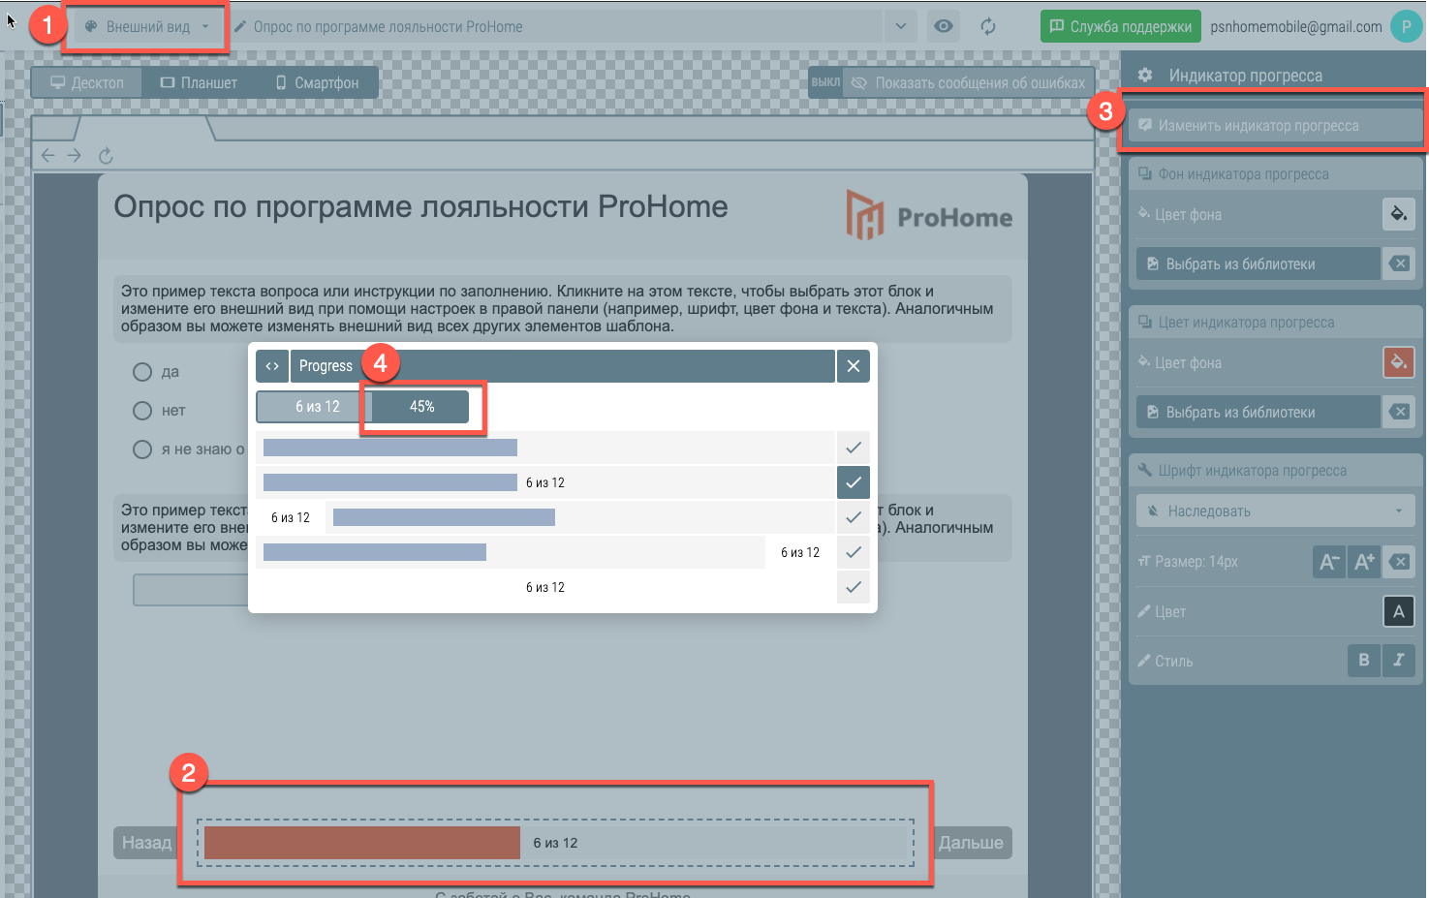Viewport: 1429px width, 898px height.
Task: Toggle the ВЫКЛ error messages switch
Action: tap(825, 82)
